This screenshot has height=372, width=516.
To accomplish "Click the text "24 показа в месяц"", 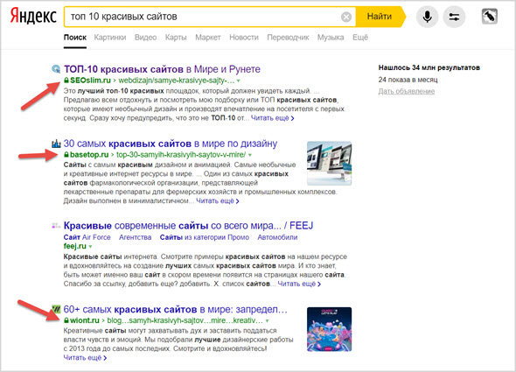I will point(408,80).
